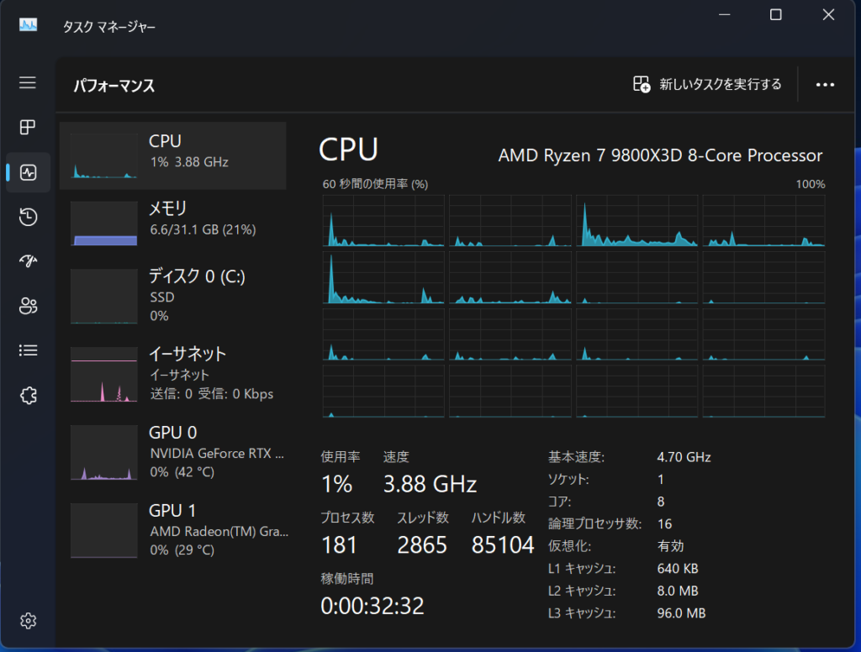Click the uptime value 0:00:32:32
This screenshot has height=652, width=861.
372,606
